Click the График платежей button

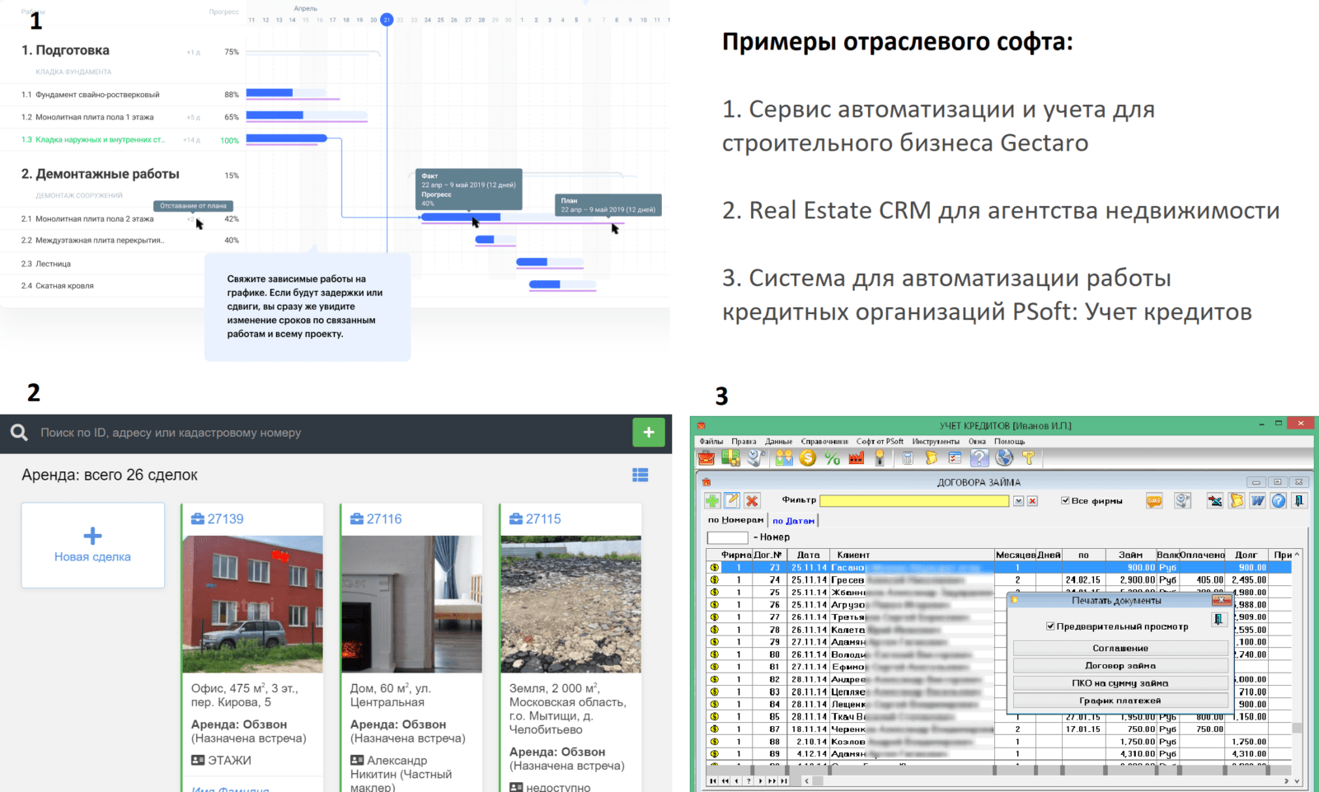1120,699
